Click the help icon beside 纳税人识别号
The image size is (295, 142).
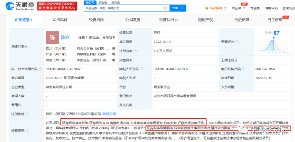142,69
